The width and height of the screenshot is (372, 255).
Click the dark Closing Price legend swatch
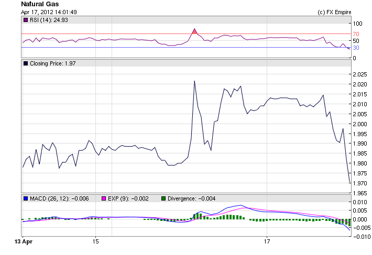(x=26, y=63)
